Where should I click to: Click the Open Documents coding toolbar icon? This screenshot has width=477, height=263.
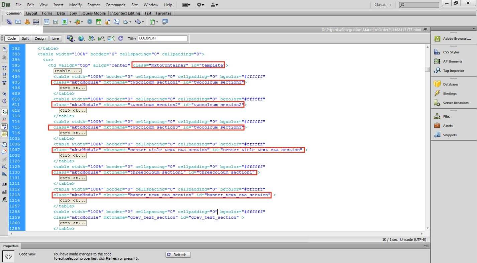[4, 49]
